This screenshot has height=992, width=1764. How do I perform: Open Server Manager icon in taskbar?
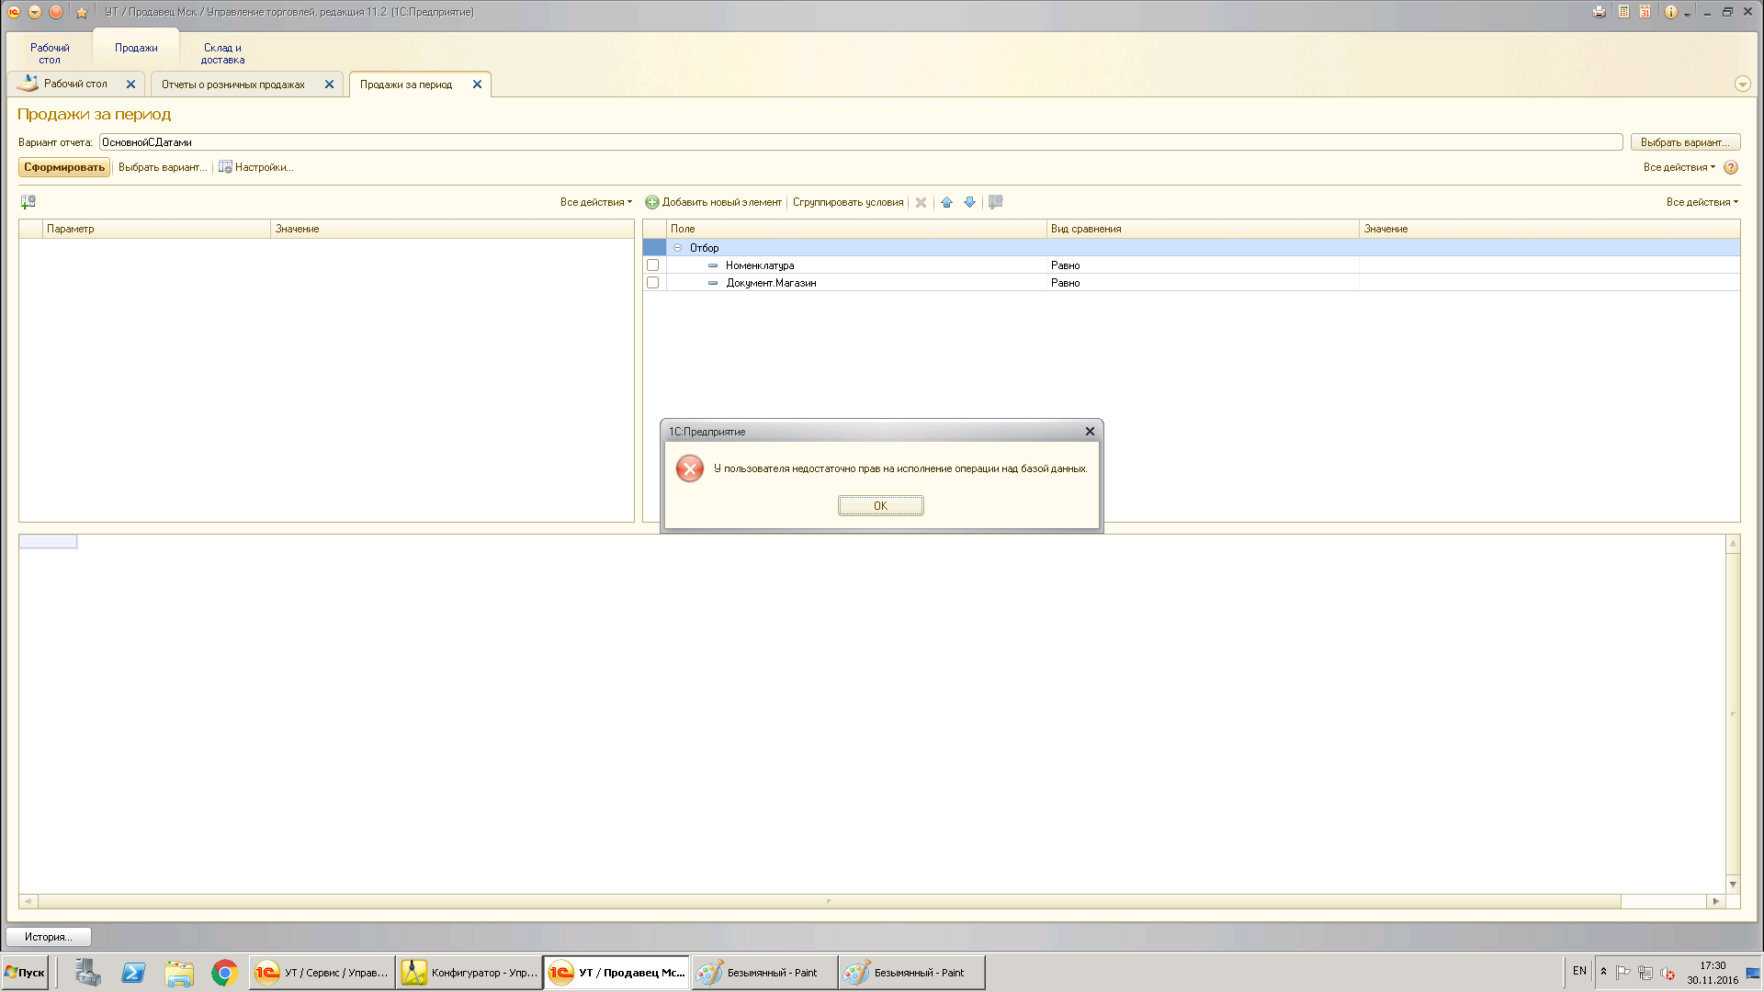pyautogui.click(x=88, y=973)
